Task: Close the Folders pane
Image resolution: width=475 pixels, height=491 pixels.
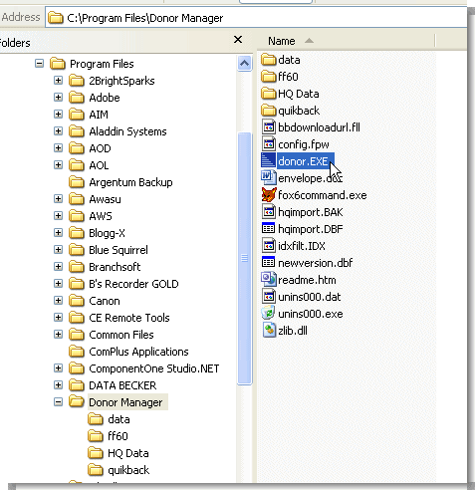Action: [238, 40]
